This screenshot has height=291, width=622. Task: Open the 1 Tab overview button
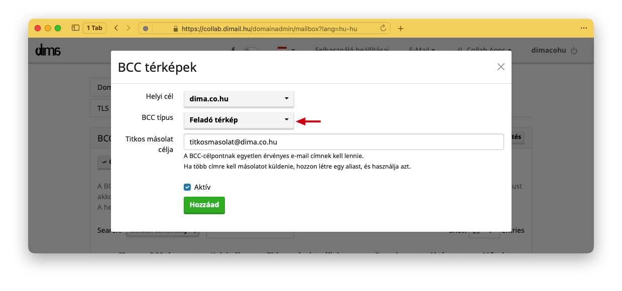94,28
